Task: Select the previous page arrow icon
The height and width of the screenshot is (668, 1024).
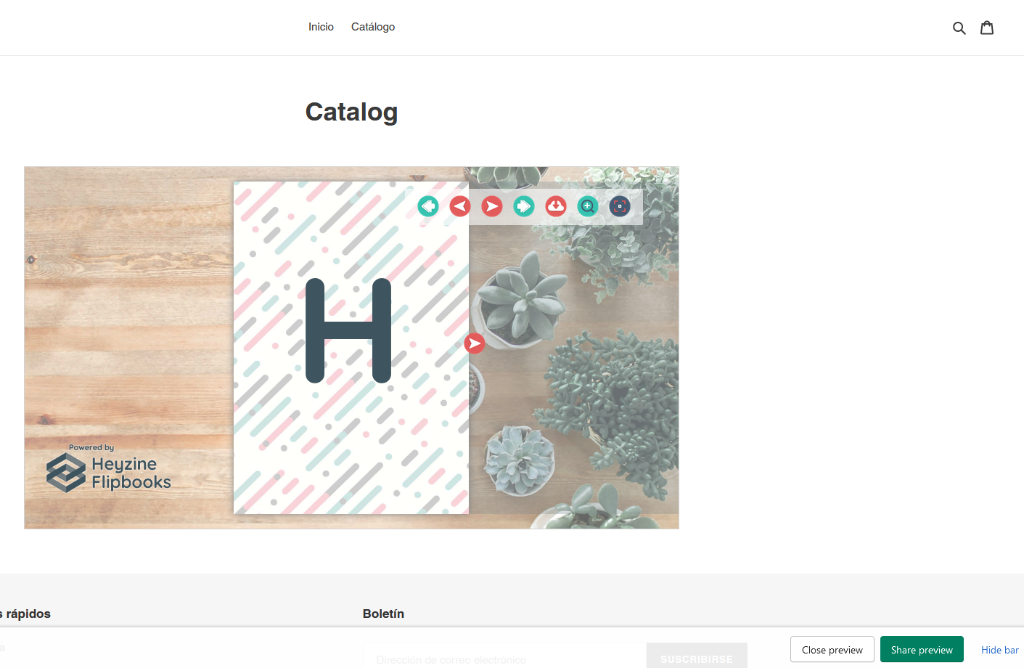Action: coord(459,206)
